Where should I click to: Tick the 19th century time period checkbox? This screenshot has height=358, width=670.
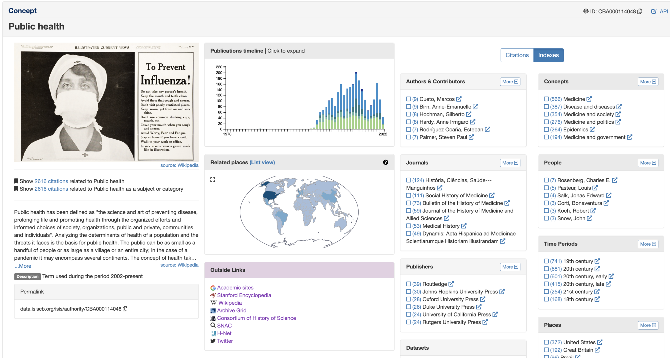(x=546, y=261)
